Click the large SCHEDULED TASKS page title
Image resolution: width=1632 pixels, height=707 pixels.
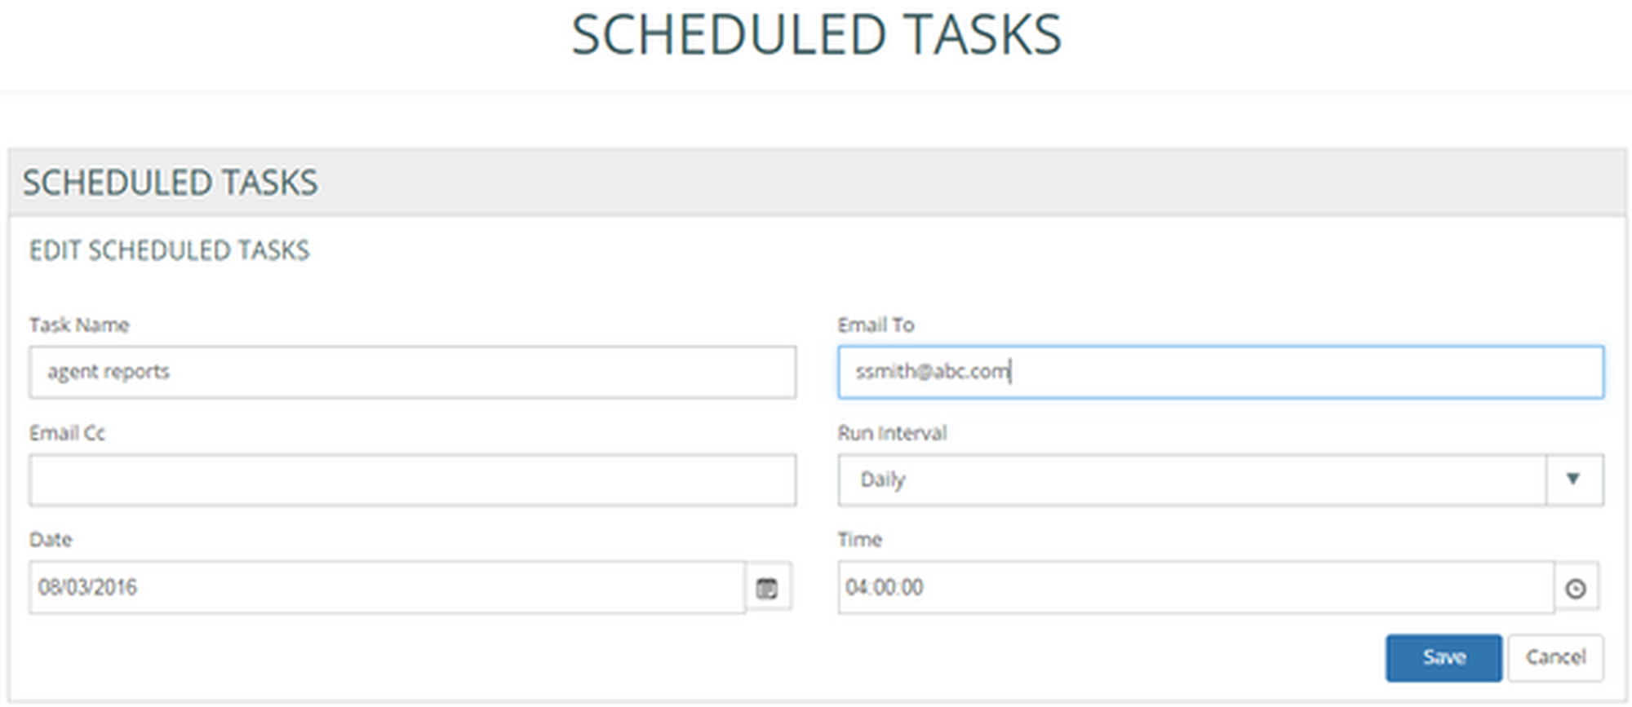tap(816, 35)
